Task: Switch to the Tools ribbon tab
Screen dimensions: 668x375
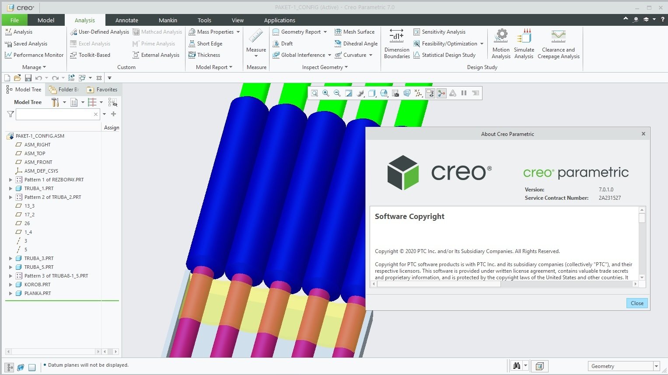Action: click(204, 20)
